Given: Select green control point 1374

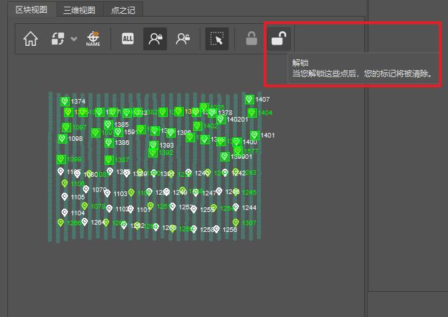Looking at the screenshot, I should pyautogui.click(x=65, y=101).
